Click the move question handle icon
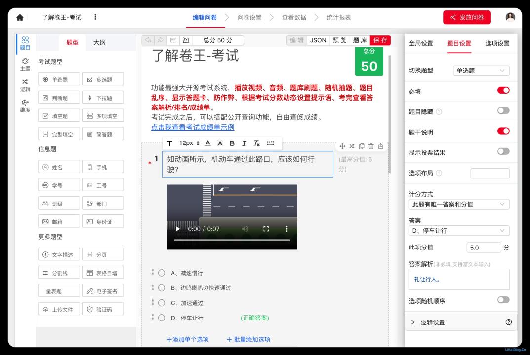This screenshot has width=530, height=355. (x=342, y=146)
